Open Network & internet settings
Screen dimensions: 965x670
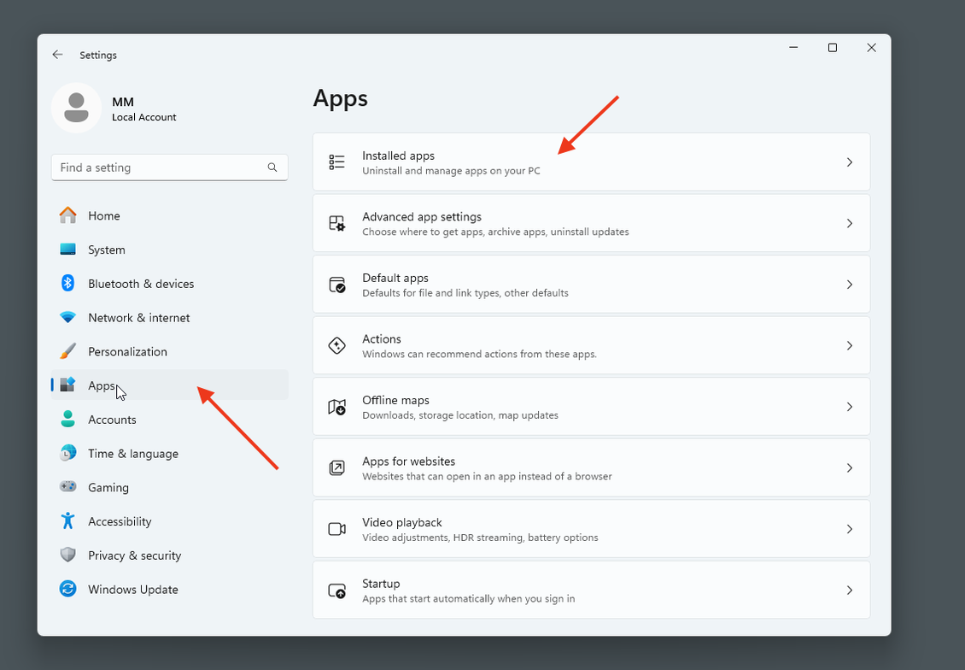169,317
